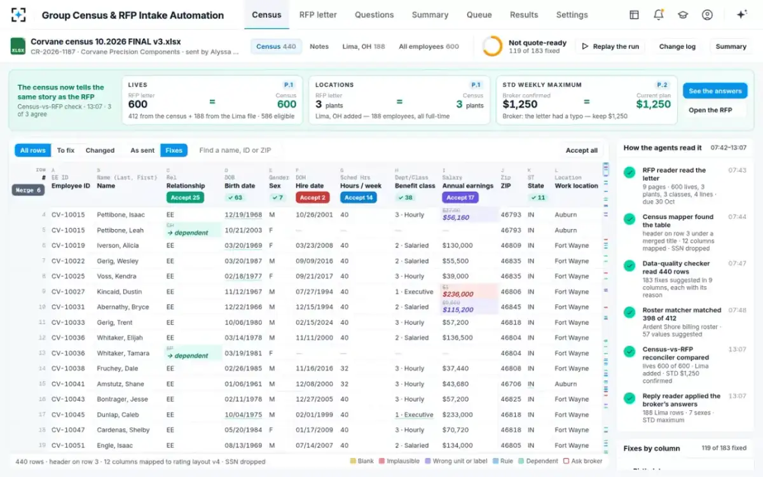Click the RFP reader green check icon
763x477 pixels.
click(629, 172)
